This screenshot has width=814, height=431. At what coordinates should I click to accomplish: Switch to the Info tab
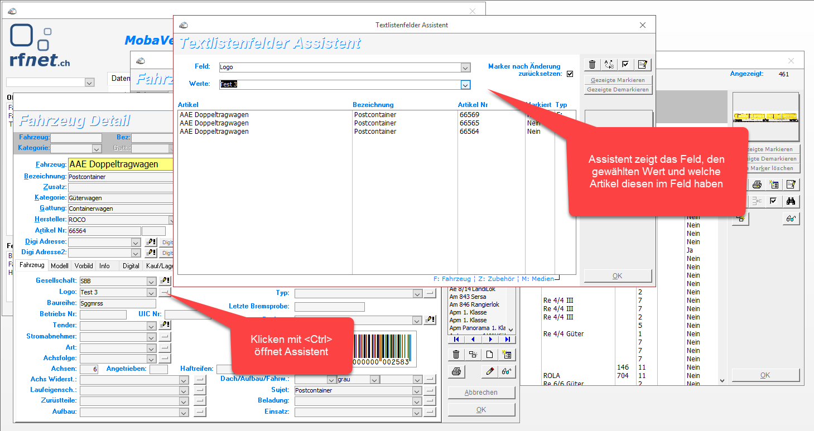point(105,266)
